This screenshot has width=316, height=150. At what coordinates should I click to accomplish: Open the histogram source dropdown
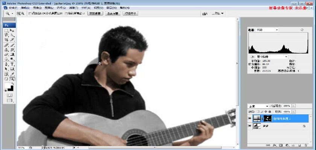(x=272, y=57)
